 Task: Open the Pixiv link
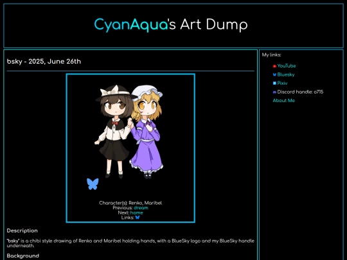[x=282, y=83]
